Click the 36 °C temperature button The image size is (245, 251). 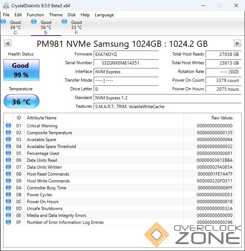pyautogui.click(x=21, y=102)
